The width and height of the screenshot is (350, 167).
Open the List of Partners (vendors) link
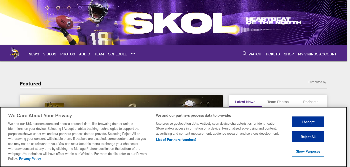point(176,140)
